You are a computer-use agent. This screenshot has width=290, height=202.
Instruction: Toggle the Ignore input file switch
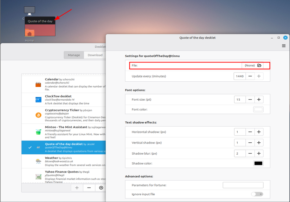256,194
